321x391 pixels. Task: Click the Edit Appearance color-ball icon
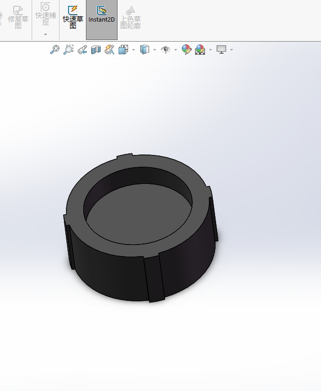[187, 50]
